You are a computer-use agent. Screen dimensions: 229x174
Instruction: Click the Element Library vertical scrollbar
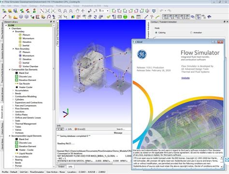coord(54,69)
